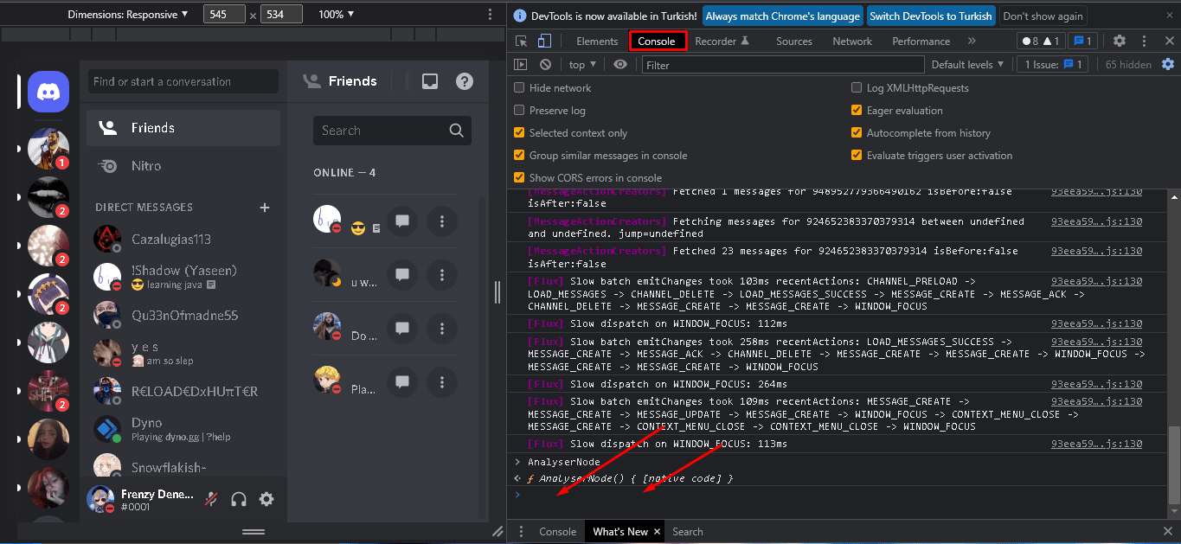1181x544 pixels.
Task: Open device toolbar three-dot options
Action: pos(490,15)
